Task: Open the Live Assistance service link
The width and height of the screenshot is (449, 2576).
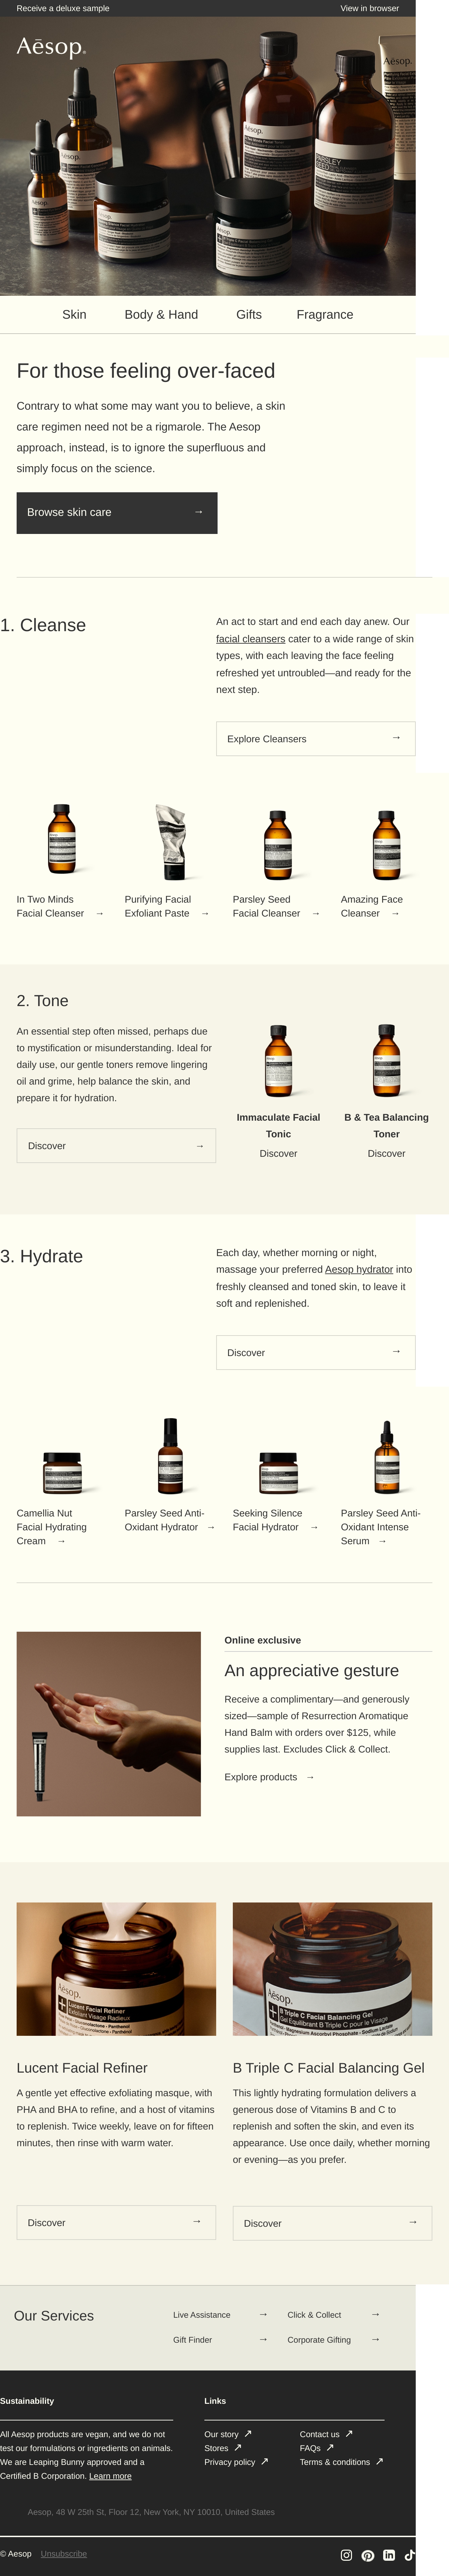Action: click(x=202, y=2315)
